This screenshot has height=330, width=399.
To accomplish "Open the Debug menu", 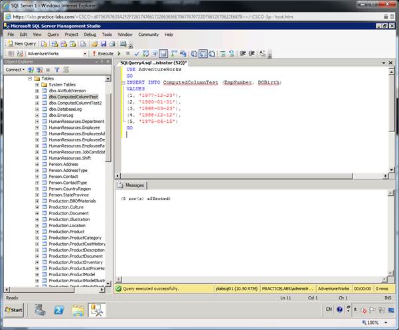I will click(x=90, y=35).
